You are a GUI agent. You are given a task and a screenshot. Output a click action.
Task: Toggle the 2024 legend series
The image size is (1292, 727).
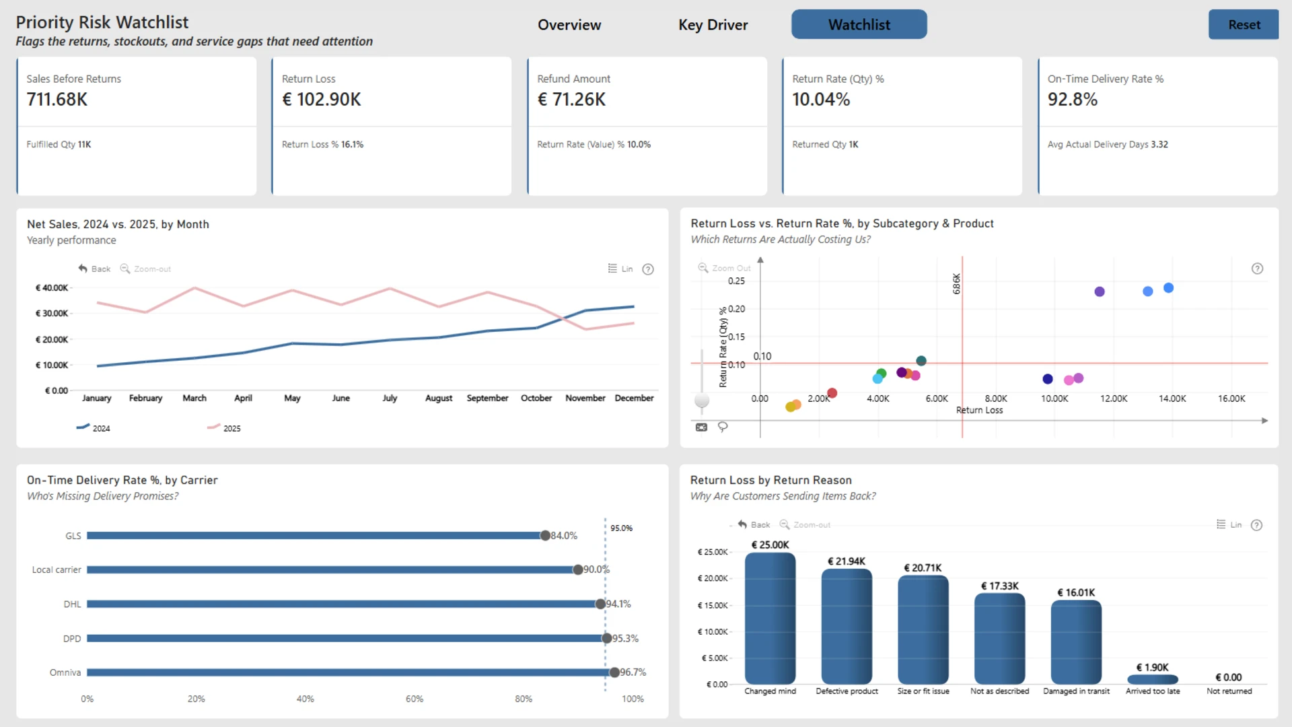94,427
